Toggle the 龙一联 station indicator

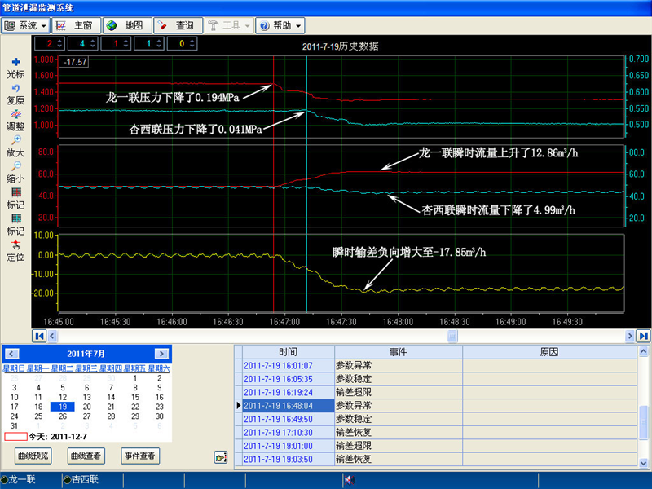(x=4, y=480)
